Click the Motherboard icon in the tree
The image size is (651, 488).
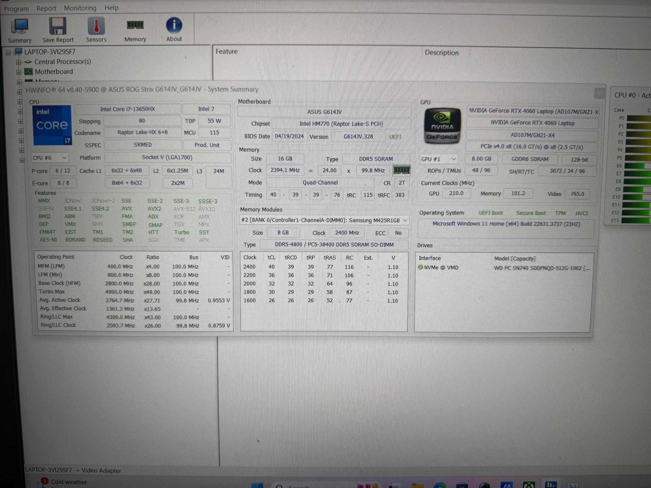pos(29,71)
